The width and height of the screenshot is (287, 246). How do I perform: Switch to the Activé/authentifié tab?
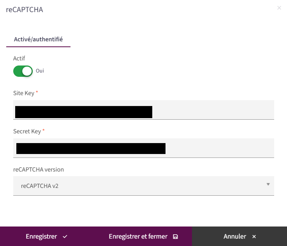[x=38, y=39]
